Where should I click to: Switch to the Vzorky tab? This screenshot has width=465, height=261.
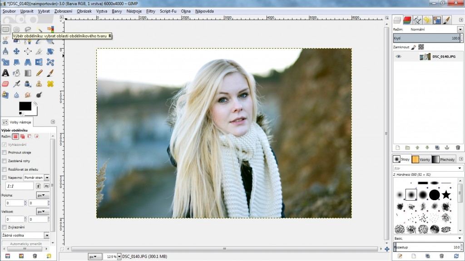click(x=421, y=159)
